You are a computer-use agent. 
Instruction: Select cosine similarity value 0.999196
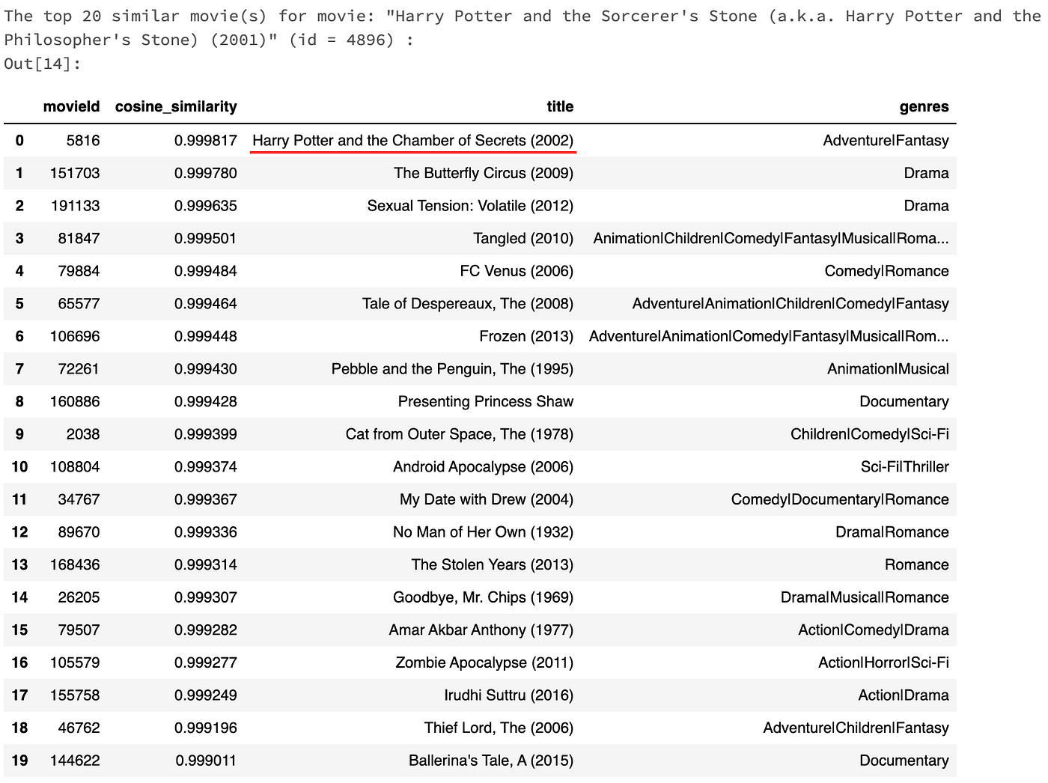pos(206,728)
